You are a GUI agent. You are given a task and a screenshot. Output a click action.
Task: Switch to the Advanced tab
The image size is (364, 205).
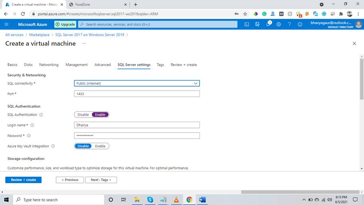pos(103,65)
